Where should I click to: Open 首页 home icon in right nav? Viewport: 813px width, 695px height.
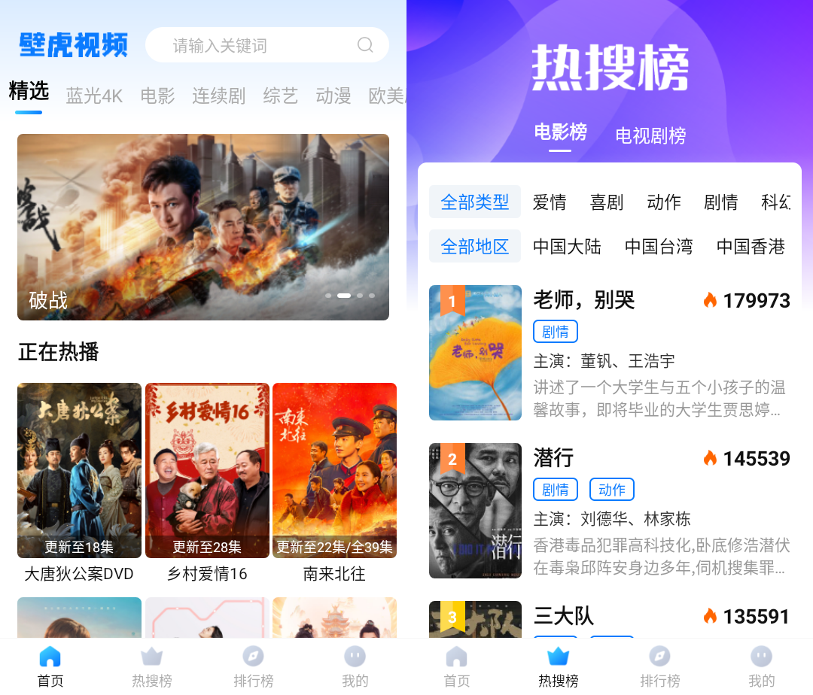457,657
